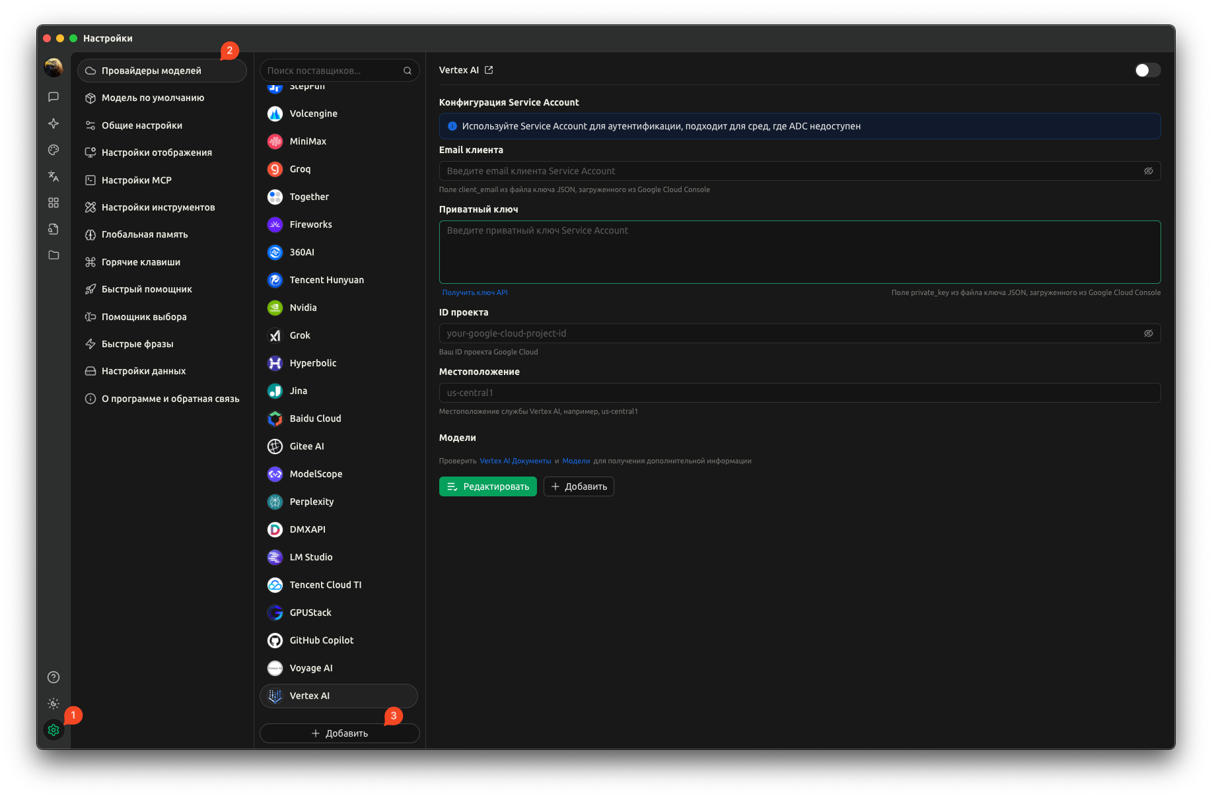Open Настройки отображения section
Image resolution: width=1212 pixels, height=798 pixels.
[x=162, y=152]
